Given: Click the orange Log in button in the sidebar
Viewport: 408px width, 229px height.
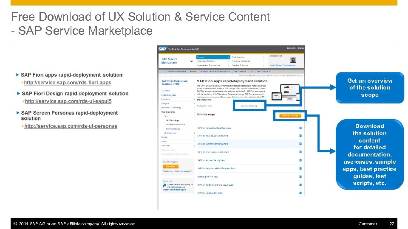Looking at the screenshot, I should pos(171,166).
